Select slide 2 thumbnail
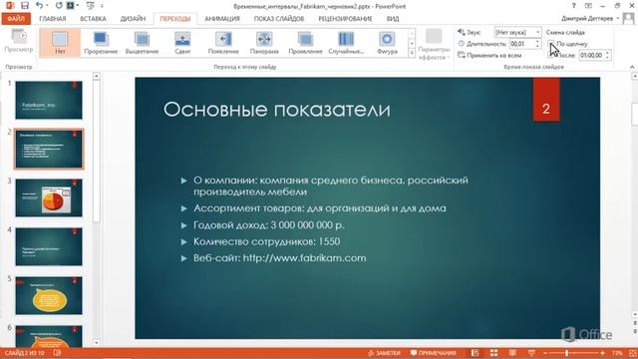 pos(49,149)
